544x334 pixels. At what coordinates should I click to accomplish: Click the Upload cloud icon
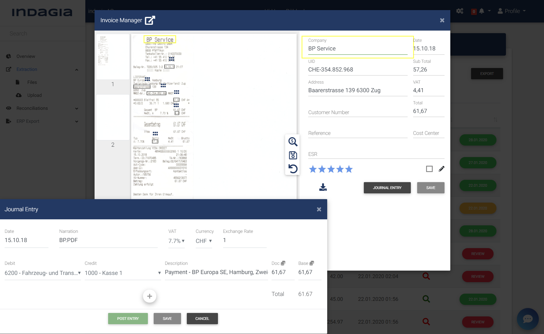pos(19,95)
